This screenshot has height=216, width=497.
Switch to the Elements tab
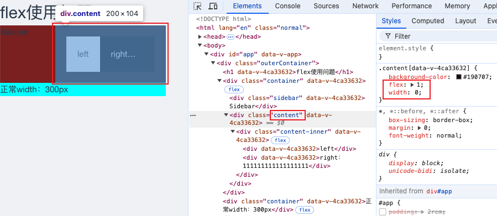pos(247,6)
